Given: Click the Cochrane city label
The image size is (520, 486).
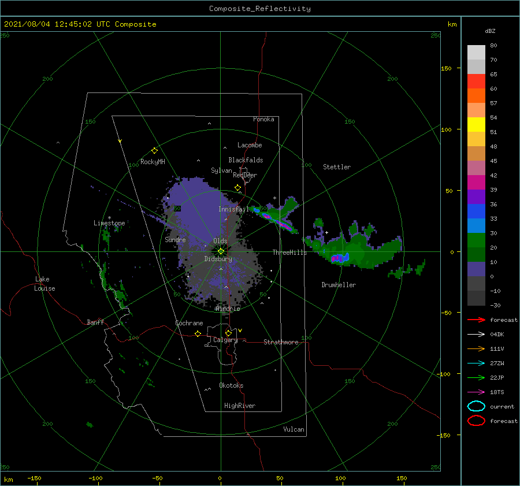Looking at the screenshot, I should 189,323.
